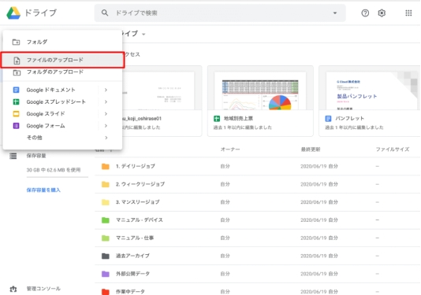Click the Sheets icon beside 地域別売上票
The height and width of the screenshot is (295, 421).
216,119
